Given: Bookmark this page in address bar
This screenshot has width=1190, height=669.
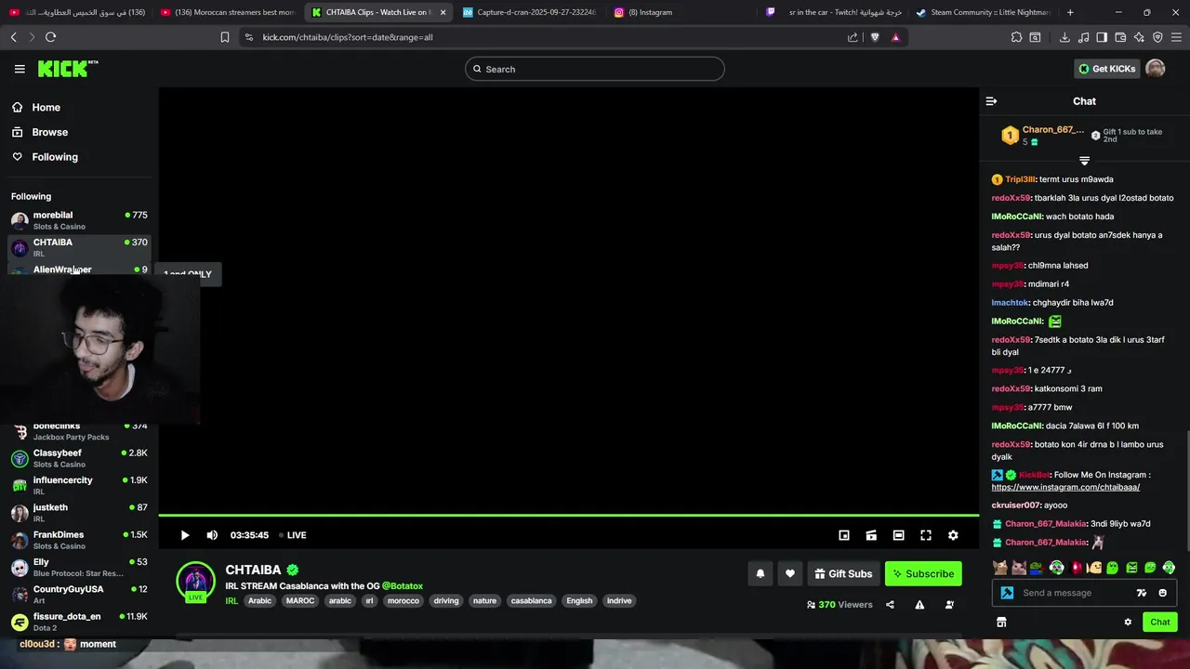Looking at the screenshot, I should tap(224, 37).
